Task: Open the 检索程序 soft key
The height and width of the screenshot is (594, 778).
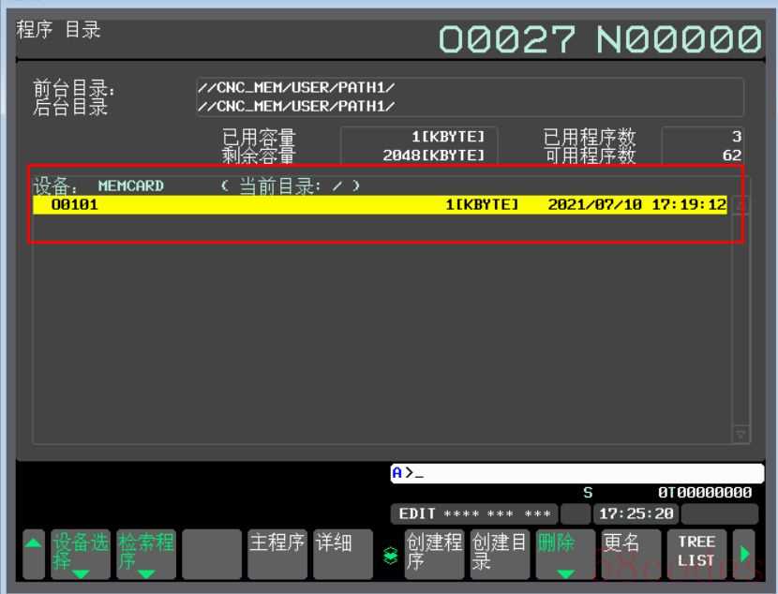Action: tap(146, 554)
